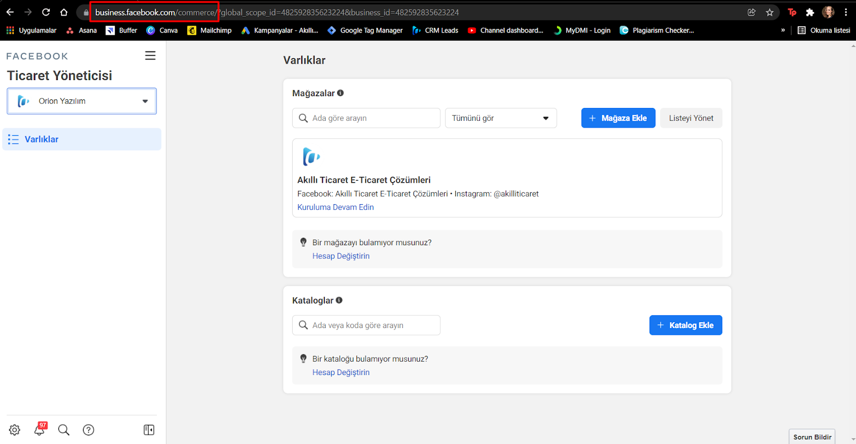Click the Ada göre arayın search field
This screenshot has height=444, width=856.
[366, 118]
